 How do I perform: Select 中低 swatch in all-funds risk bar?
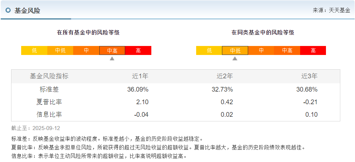coord(60,50)
